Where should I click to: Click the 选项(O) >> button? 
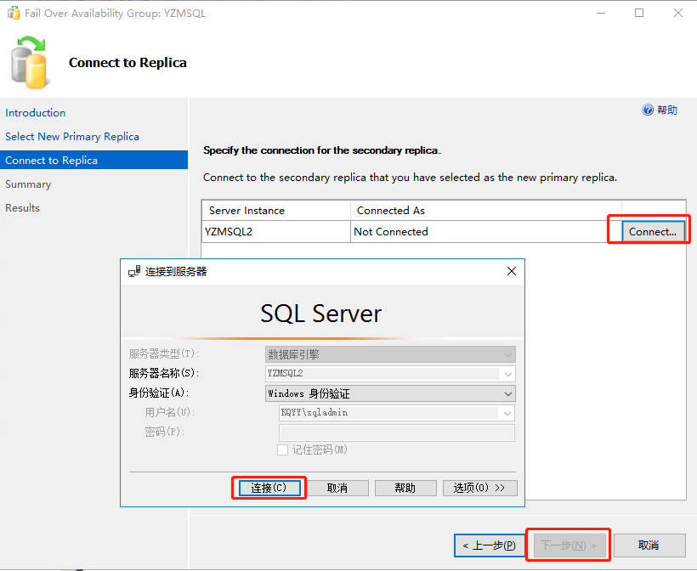pos(479,488)
